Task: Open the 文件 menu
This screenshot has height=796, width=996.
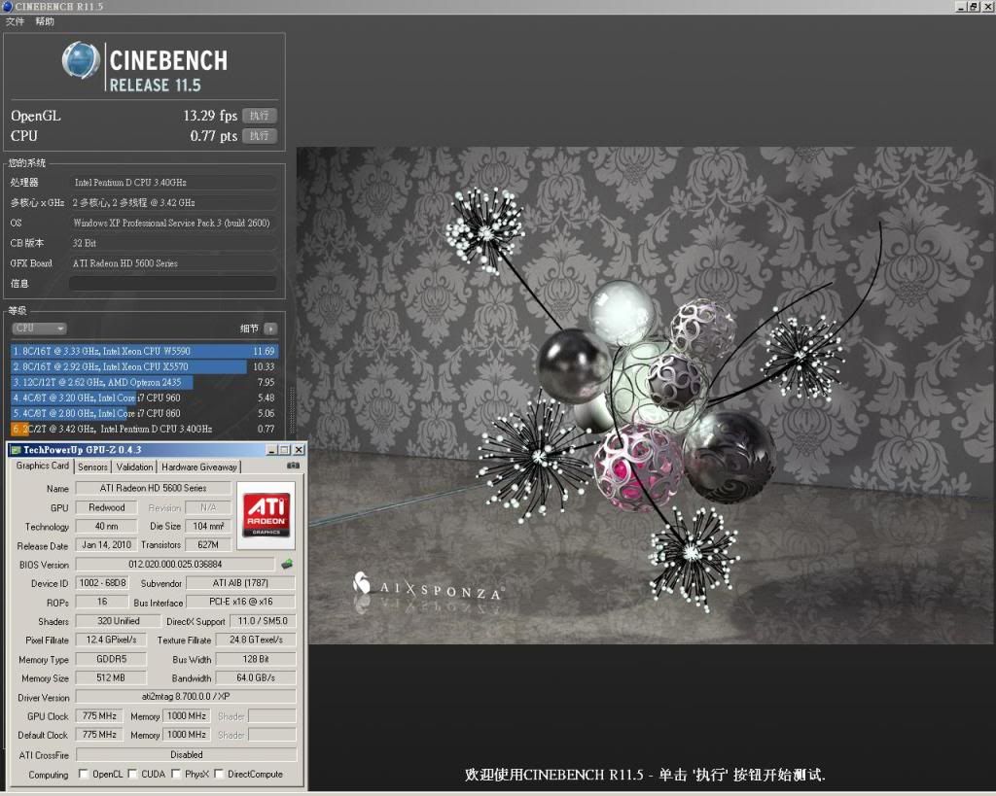Action: (x=15, y=21)
